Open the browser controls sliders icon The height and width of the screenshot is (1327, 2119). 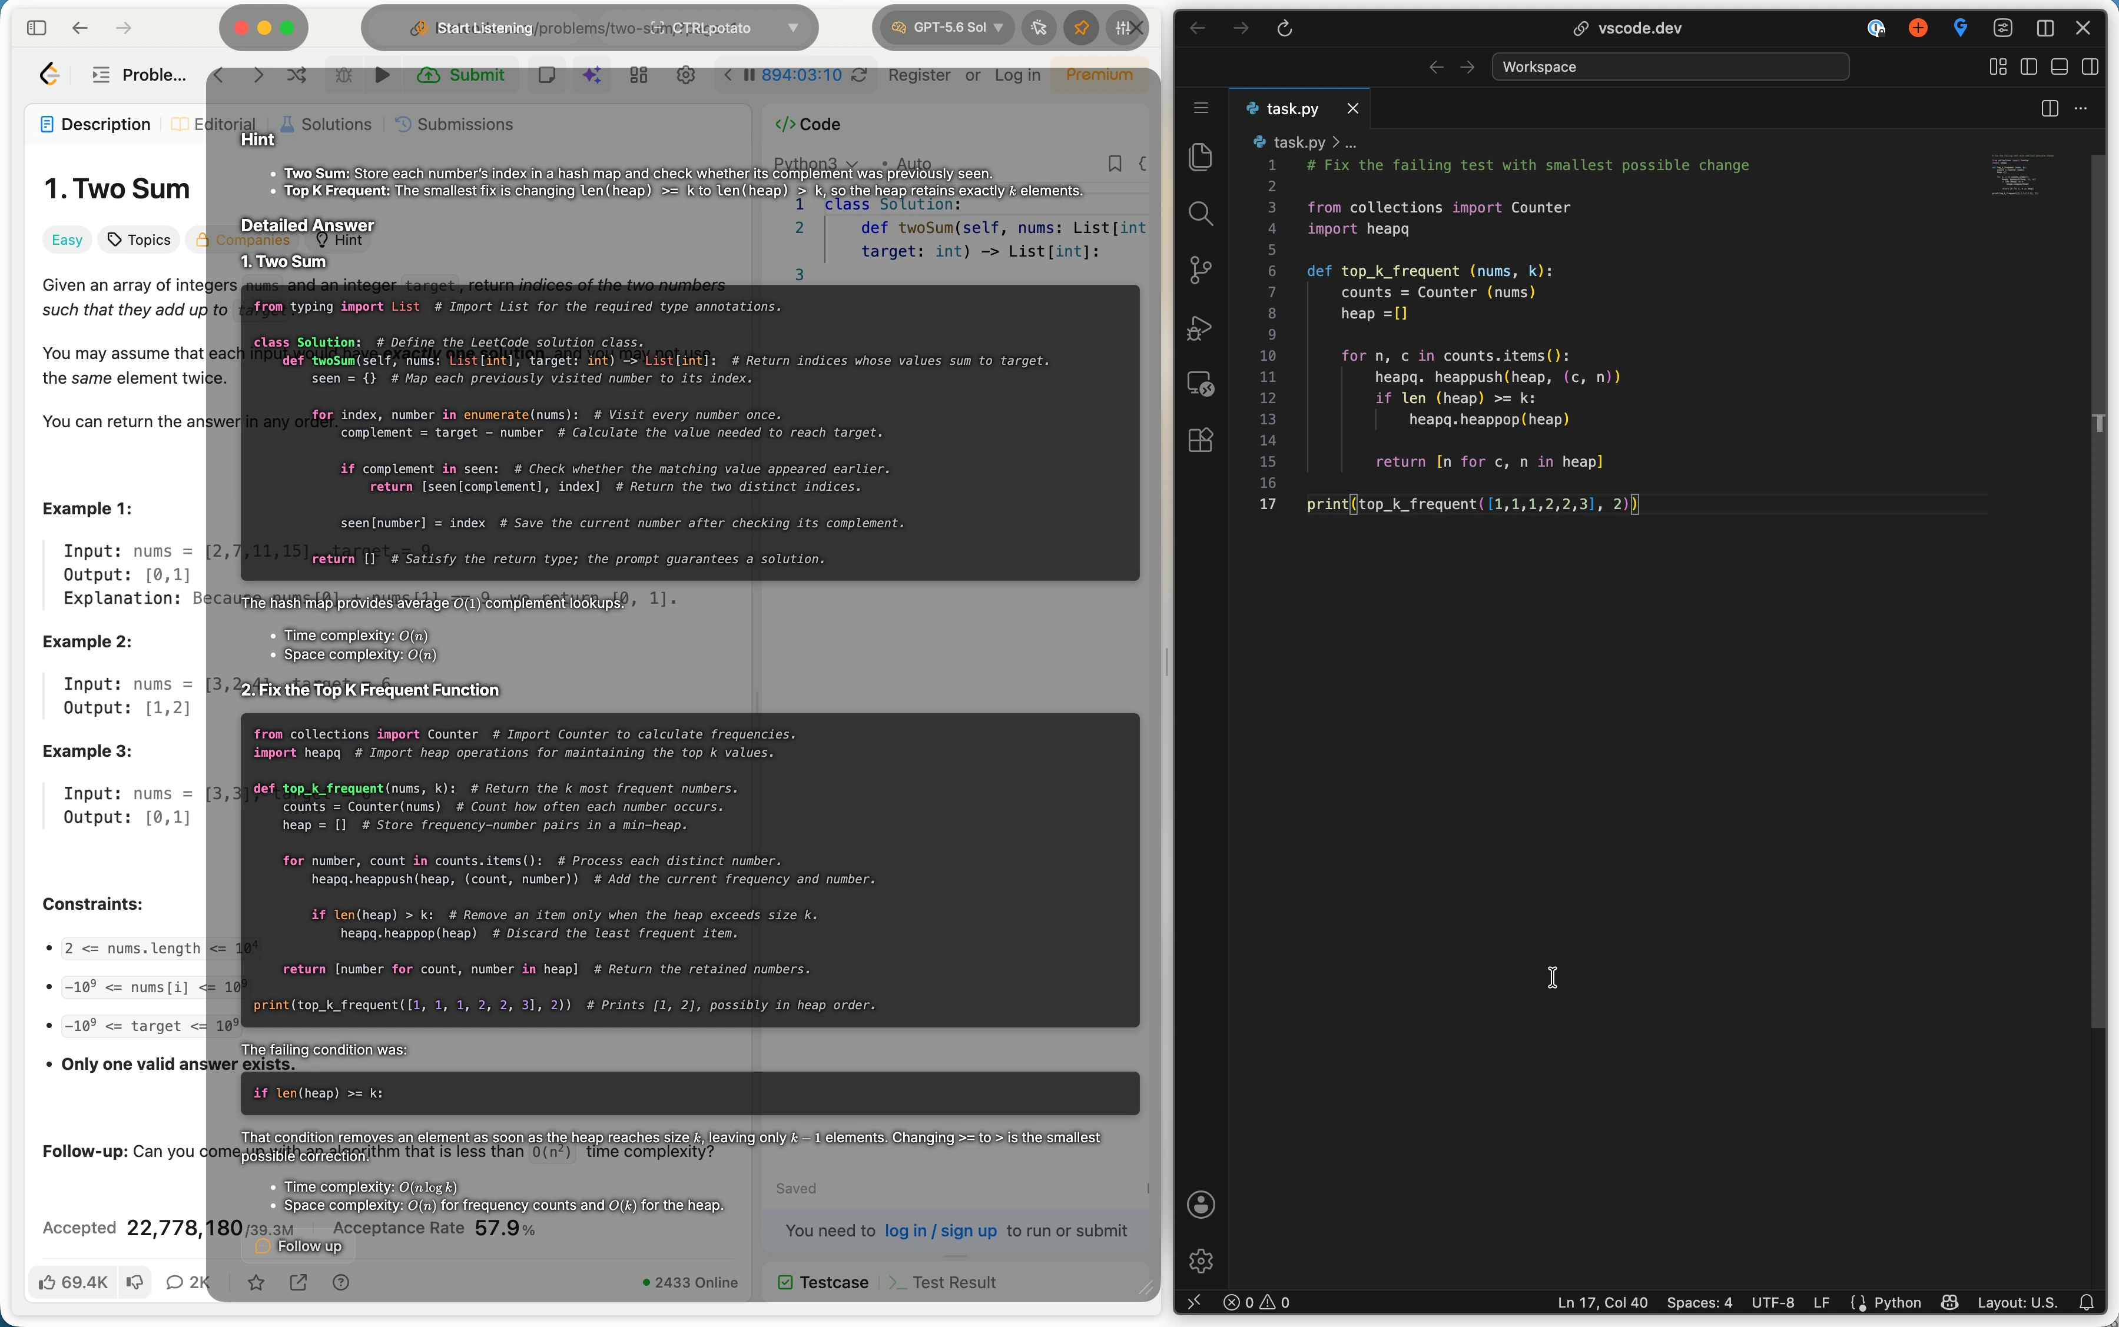coord(2002,28)
